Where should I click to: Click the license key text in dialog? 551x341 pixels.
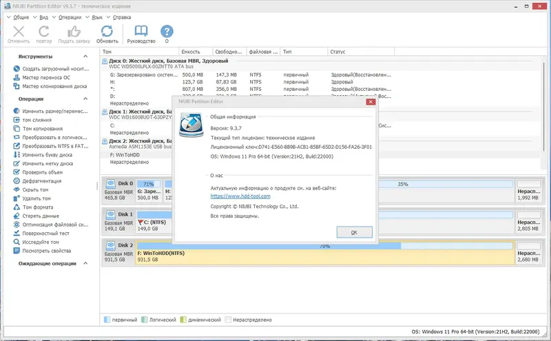pos(291,147)
